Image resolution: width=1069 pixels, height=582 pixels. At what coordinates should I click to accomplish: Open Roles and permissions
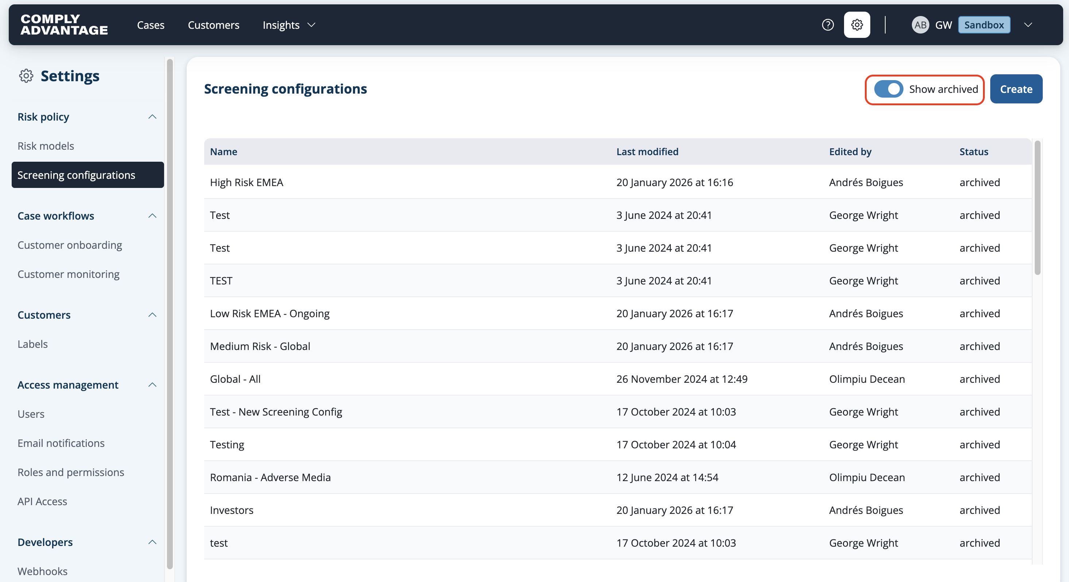[x=70, y=472]
